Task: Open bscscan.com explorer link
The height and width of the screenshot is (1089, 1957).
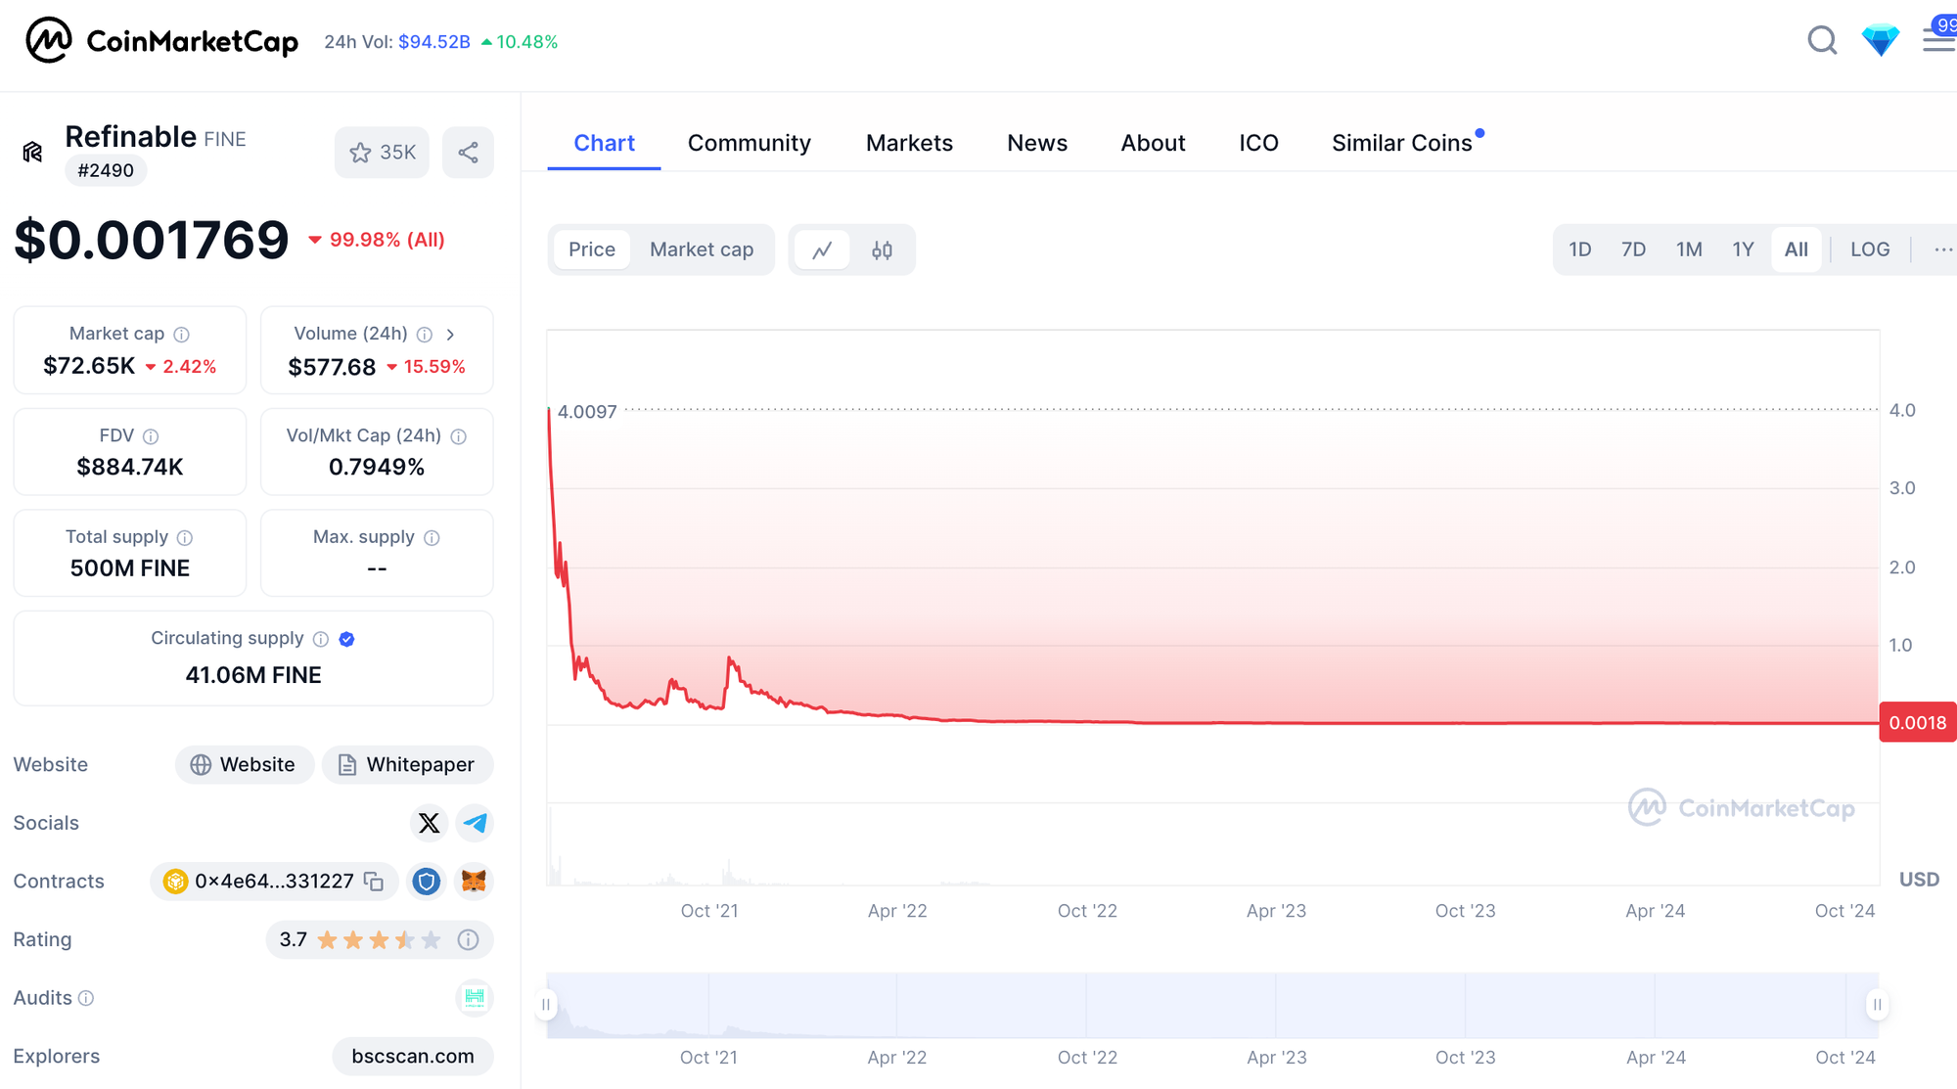Action: 412,1056
